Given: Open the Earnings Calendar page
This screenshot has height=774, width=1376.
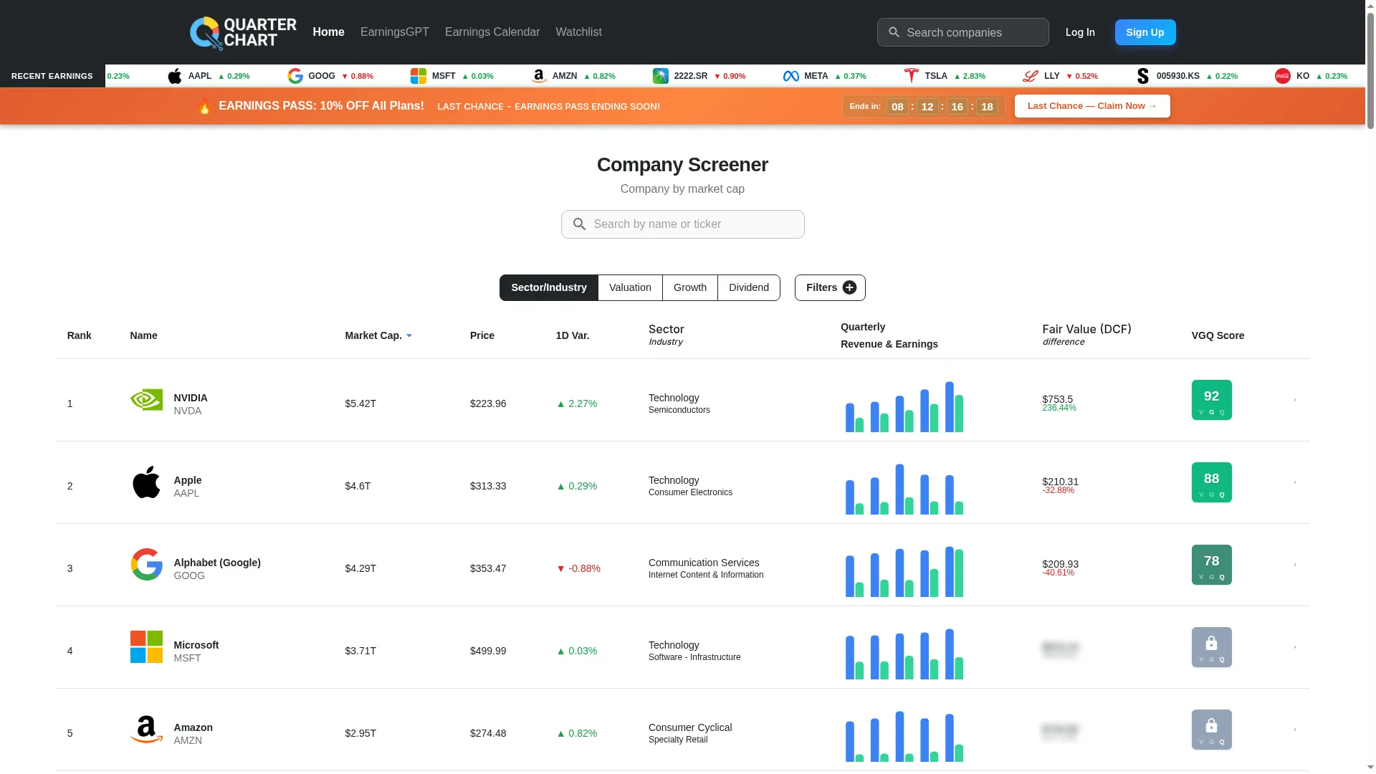Looking at the screenshot, I should tap(492, 32).
